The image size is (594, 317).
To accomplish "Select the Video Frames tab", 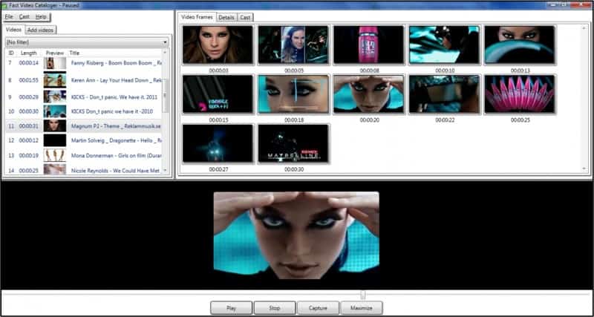I will 197,17.
